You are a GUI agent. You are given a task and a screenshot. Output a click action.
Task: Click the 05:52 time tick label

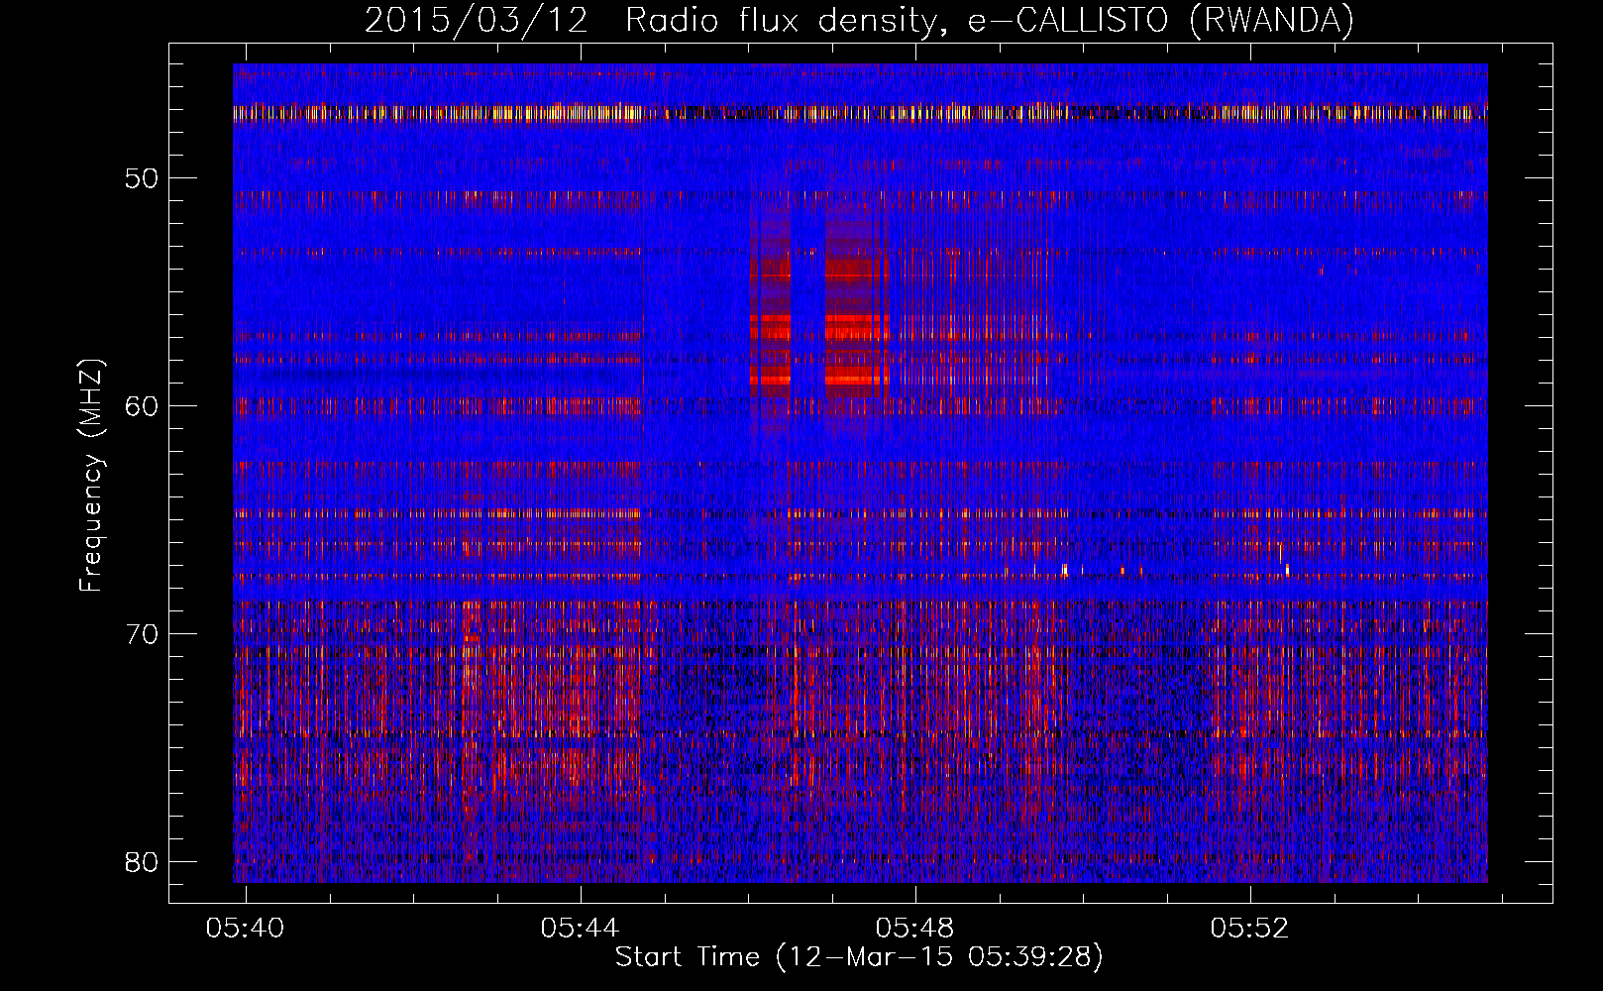[x=1250, y=929]
